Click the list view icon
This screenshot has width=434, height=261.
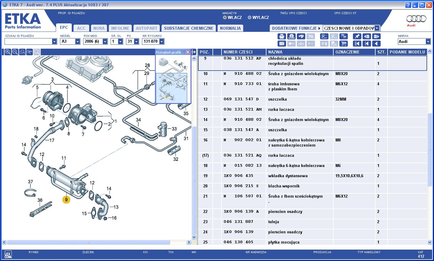tap(282, 44)
